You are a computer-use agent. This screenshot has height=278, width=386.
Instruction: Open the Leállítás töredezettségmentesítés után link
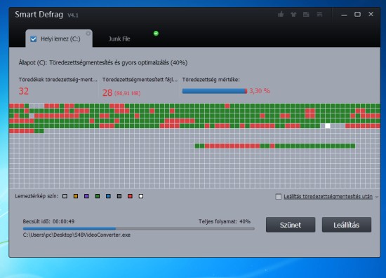coord(328,197)
